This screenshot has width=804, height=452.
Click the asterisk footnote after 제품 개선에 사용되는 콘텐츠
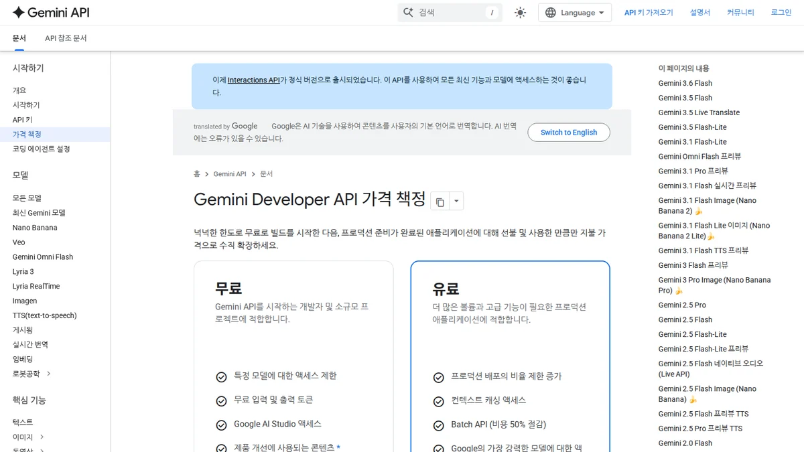click(x=338, y=447)
